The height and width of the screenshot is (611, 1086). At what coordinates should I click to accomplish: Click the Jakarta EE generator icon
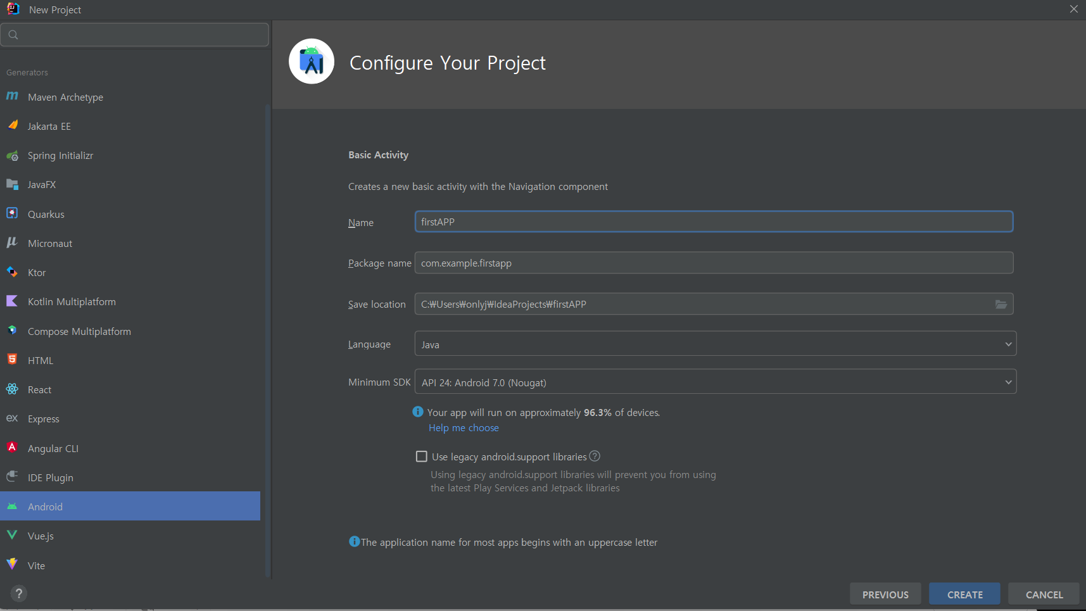tap(12, 125)
